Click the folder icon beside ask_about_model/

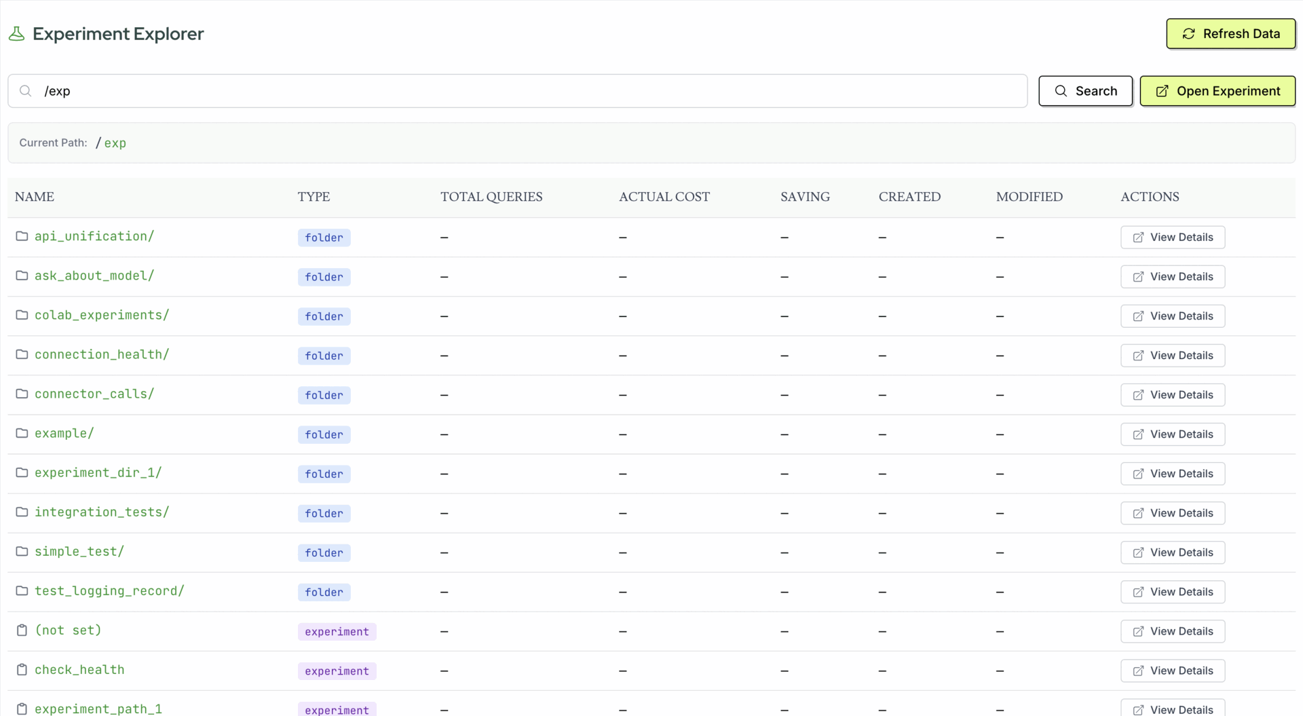point(22,276)
